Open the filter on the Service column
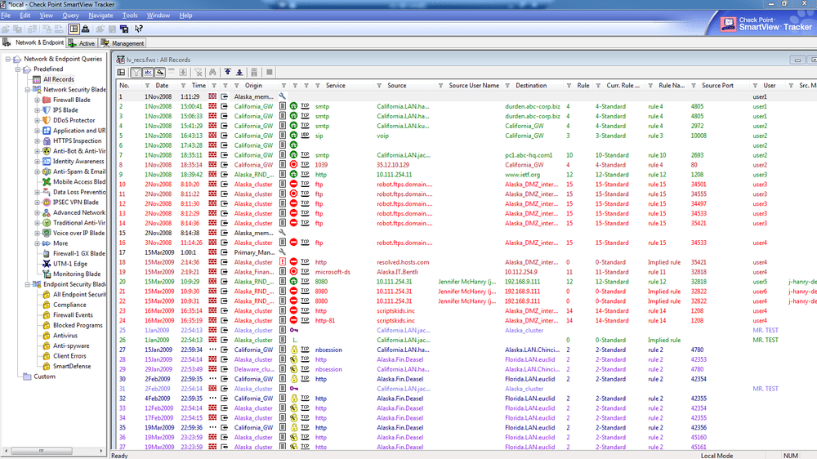The image size is (817, 459). 318,85
